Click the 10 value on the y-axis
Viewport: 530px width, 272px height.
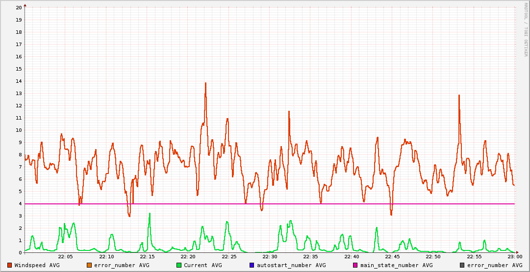(x=19, y=130)
